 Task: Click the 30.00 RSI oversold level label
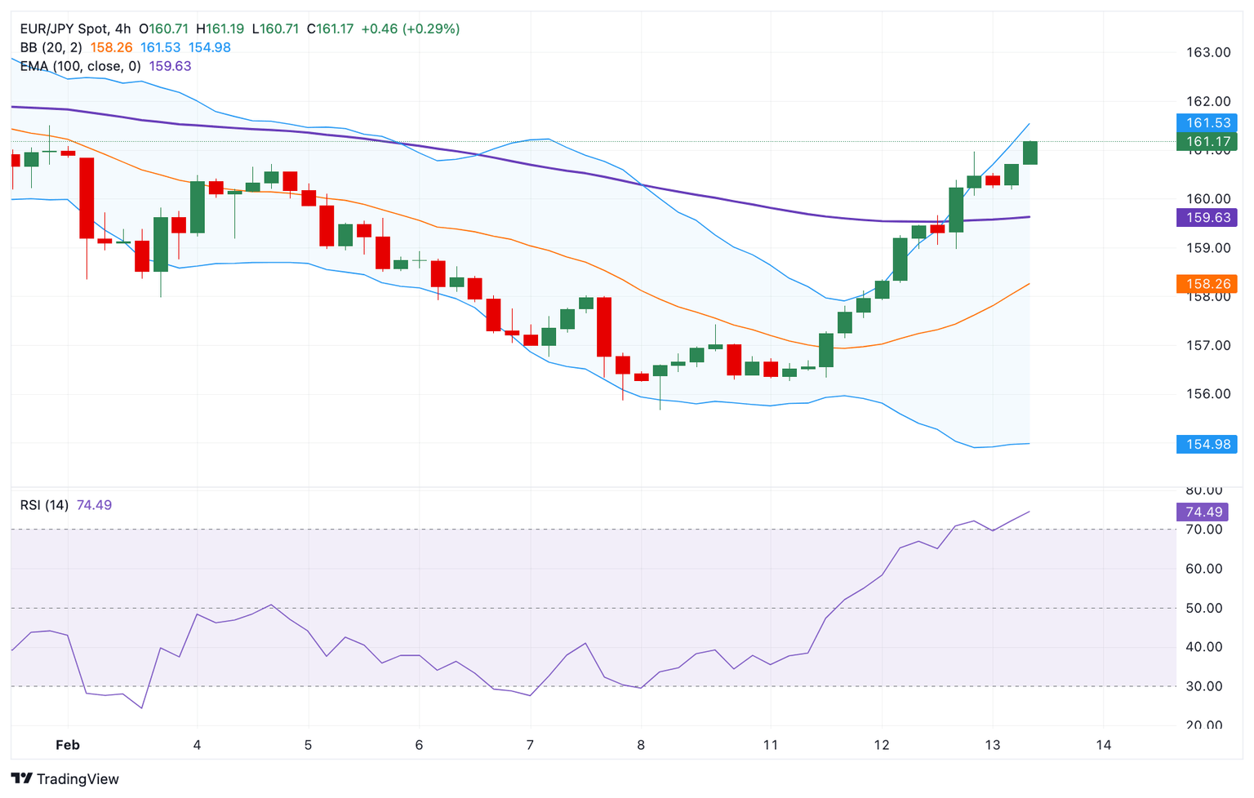(x=1203, y=686)
